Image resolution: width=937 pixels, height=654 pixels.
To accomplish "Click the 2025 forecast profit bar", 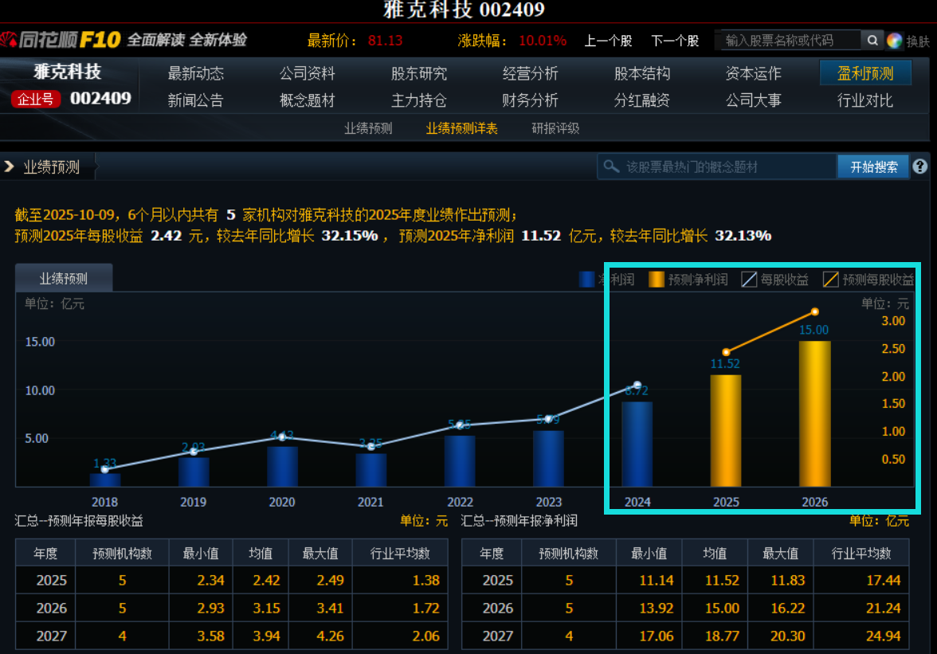I will click(x=725, y=431).
